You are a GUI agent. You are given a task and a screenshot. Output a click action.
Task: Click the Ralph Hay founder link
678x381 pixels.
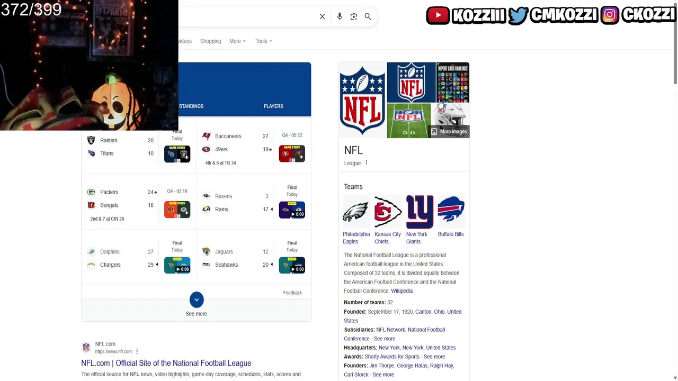coord(441,366)
